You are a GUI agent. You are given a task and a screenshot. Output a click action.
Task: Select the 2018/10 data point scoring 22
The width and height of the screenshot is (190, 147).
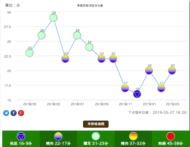coord(113,59)
